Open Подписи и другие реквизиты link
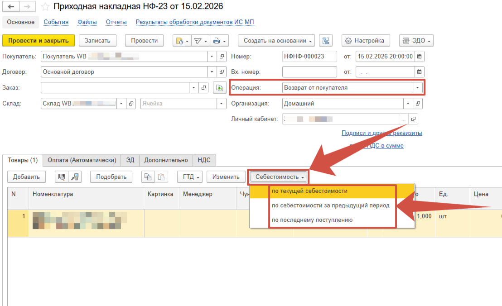Screen dimensions: 502x306 tap(381, 133)
